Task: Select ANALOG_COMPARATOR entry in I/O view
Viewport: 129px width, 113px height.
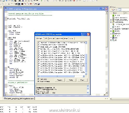Action: 122,29
